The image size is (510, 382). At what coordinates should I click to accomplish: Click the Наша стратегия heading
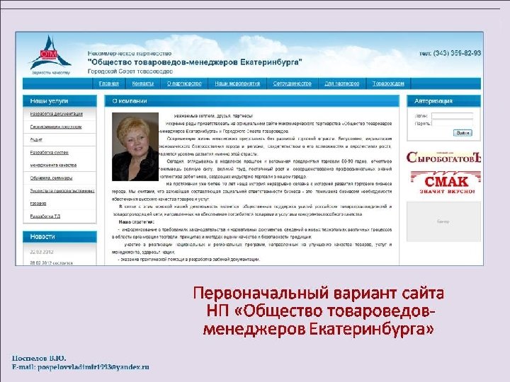[x=137, y=222]
